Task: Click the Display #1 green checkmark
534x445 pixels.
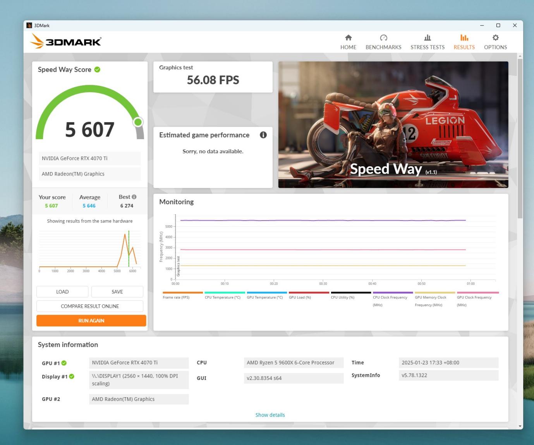Action: pyautogui.click(x=72, y=376)
